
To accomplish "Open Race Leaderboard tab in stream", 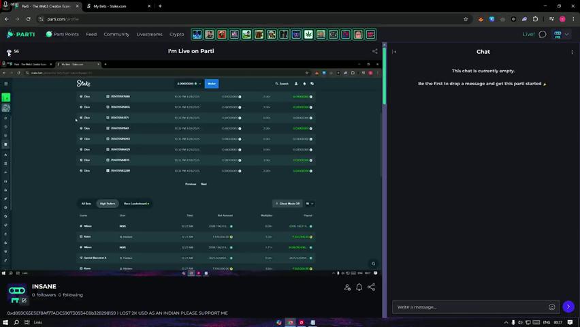I will pos(137,204).
